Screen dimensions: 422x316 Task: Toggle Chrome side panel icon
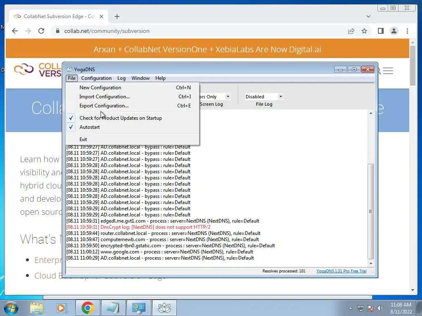click(x=380, y=31)
